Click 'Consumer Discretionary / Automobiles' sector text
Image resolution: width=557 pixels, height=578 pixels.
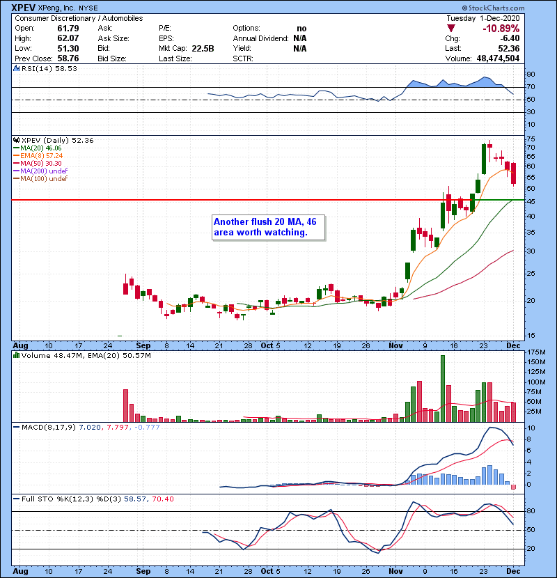tap(79, 18)
